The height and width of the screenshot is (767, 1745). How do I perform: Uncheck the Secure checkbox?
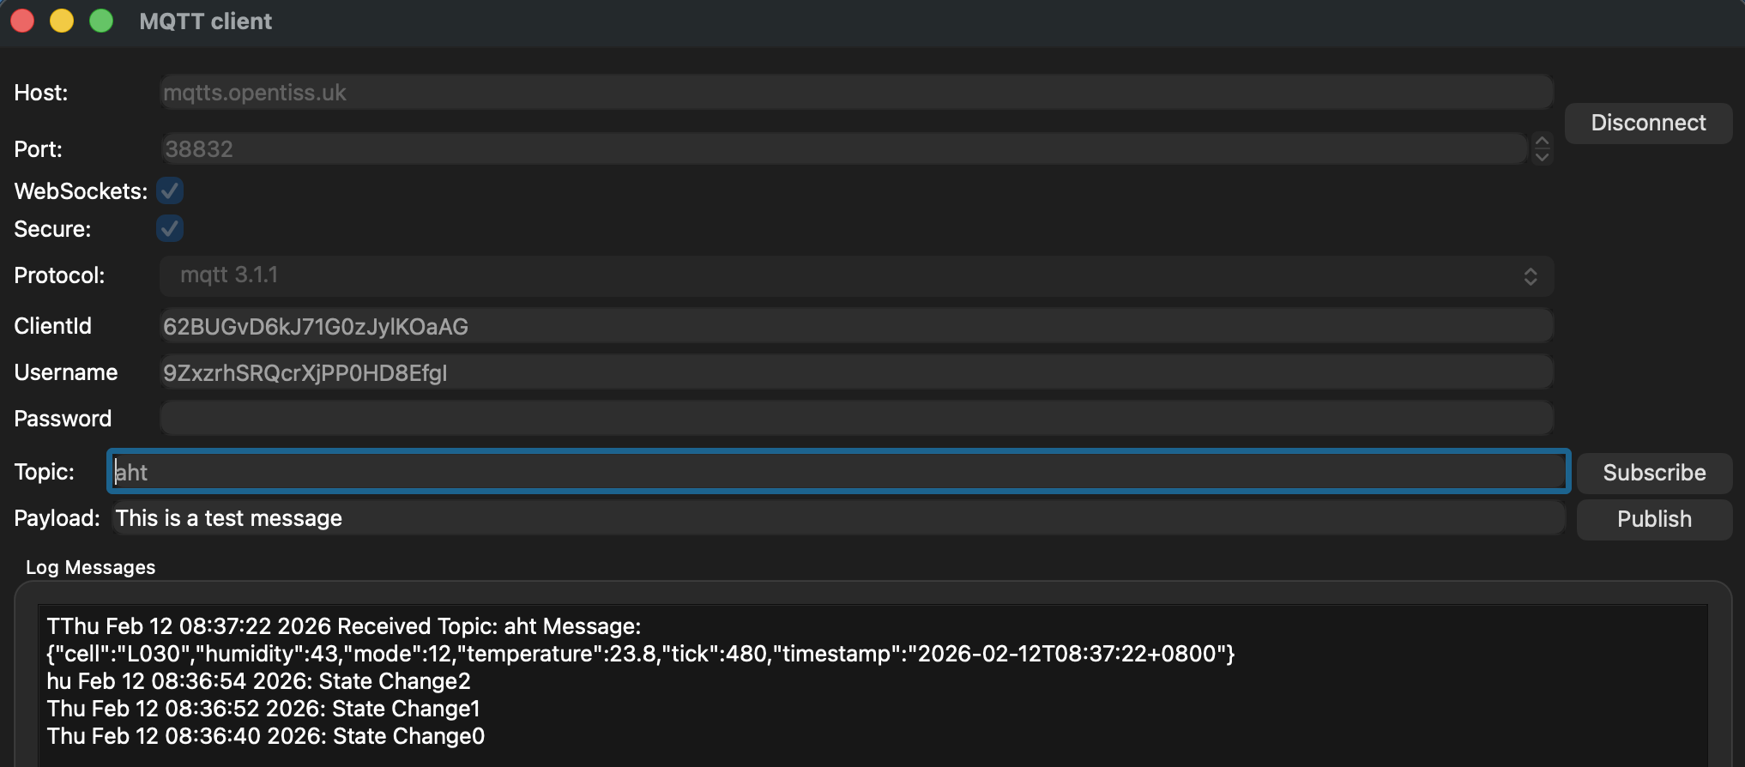[170, 229]
